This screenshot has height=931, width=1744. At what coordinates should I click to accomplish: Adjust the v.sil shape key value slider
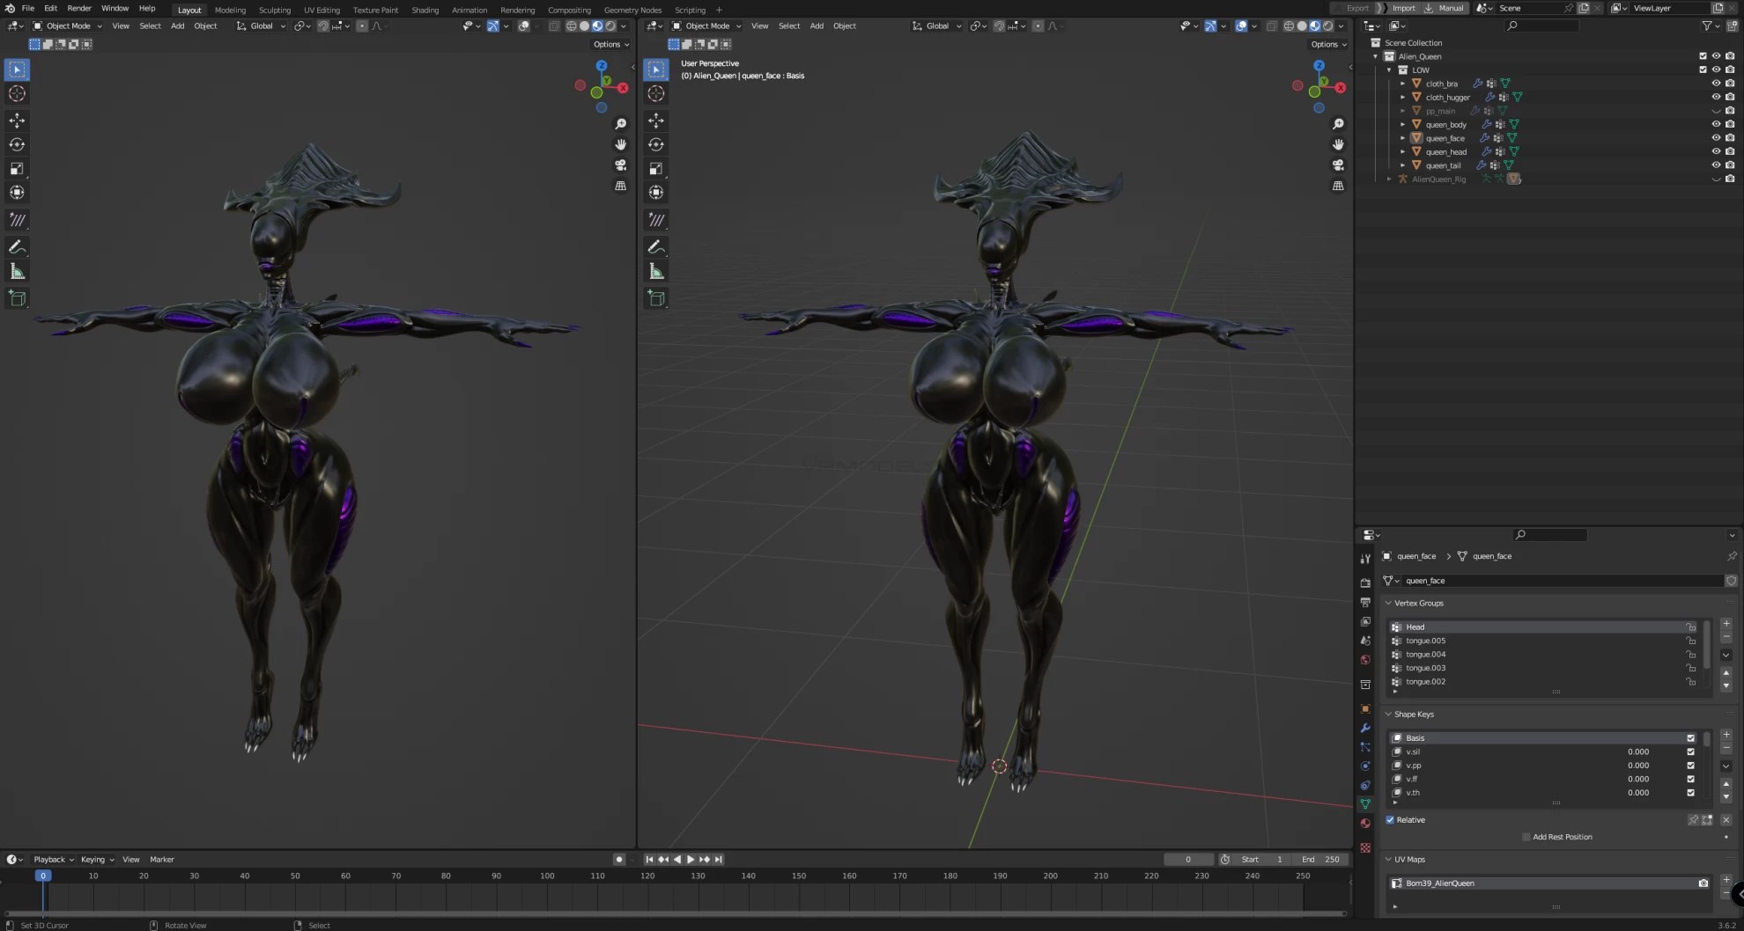point(1637,752)
